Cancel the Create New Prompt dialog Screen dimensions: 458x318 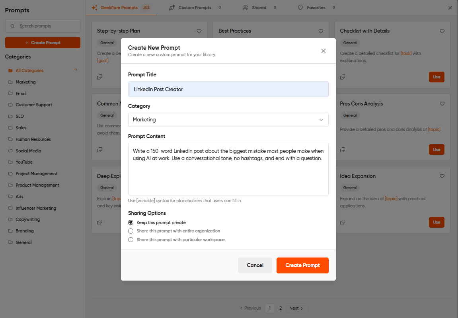(255, 265)
